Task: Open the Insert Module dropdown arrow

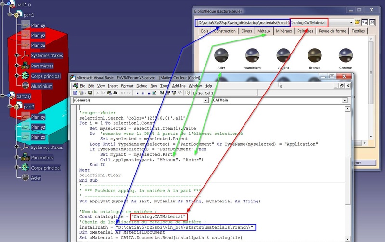Action: pyautogui.click(x=85, y=93)
